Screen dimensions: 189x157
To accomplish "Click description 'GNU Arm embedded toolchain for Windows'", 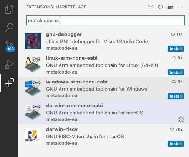I will point(97,89).
